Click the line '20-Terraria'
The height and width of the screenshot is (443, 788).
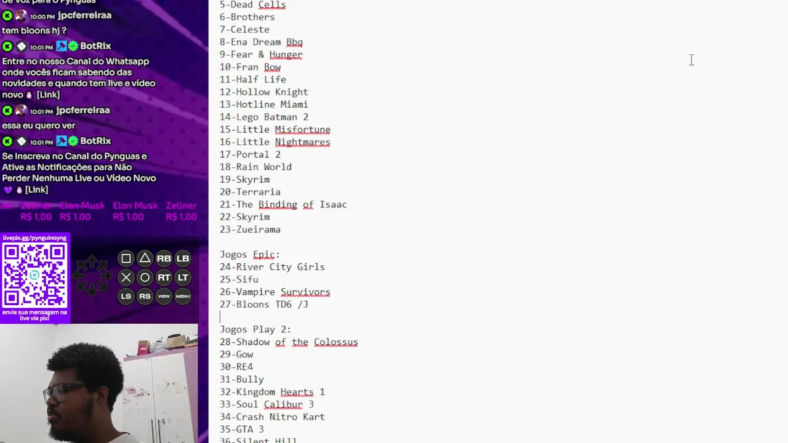(250, 192)
